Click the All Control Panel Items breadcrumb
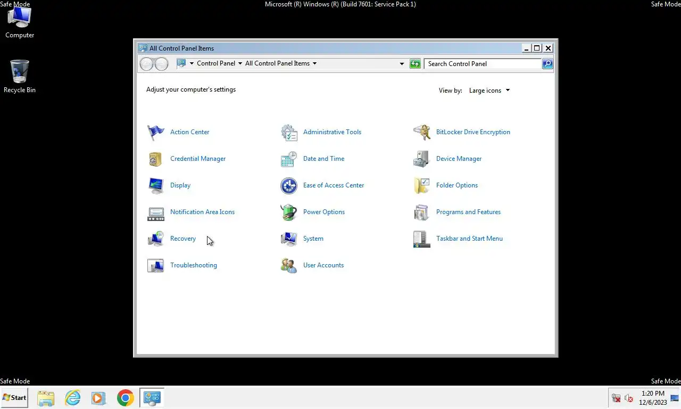Viewport: 681px width, 409px height. [x=277, y=63]
